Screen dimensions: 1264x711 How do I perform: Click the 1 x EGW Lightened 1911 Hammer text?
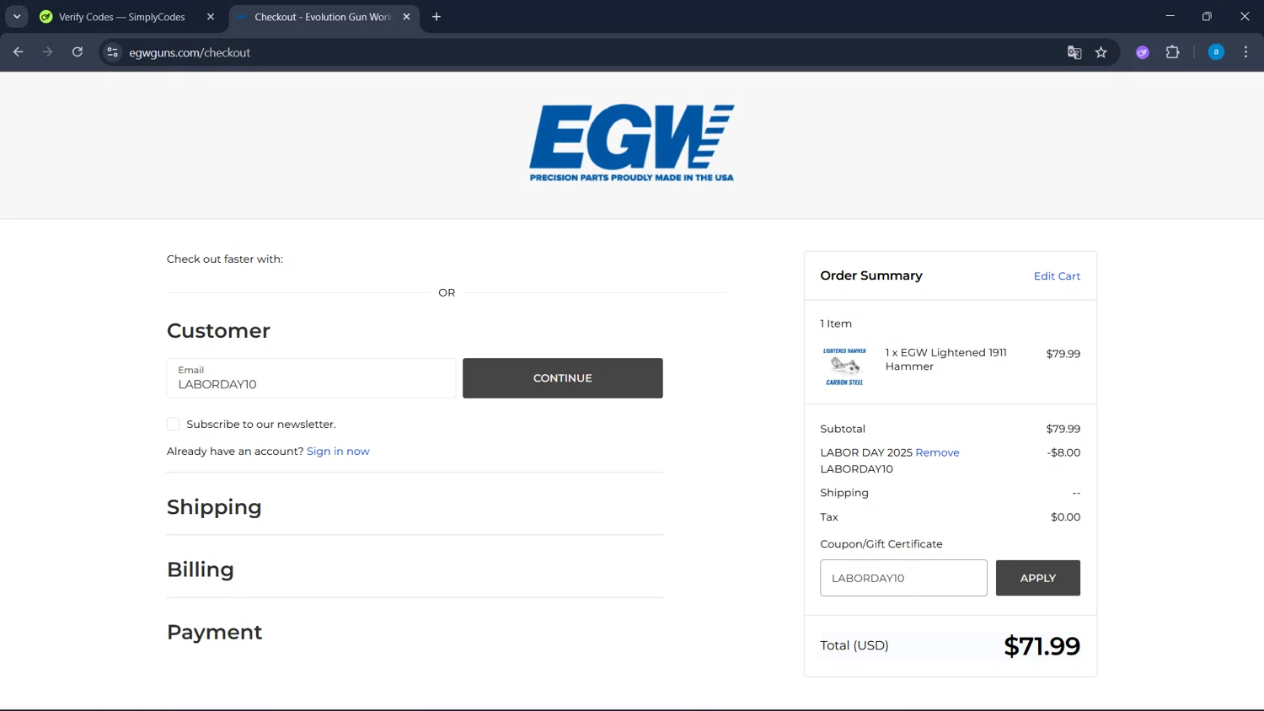[945, 360]
